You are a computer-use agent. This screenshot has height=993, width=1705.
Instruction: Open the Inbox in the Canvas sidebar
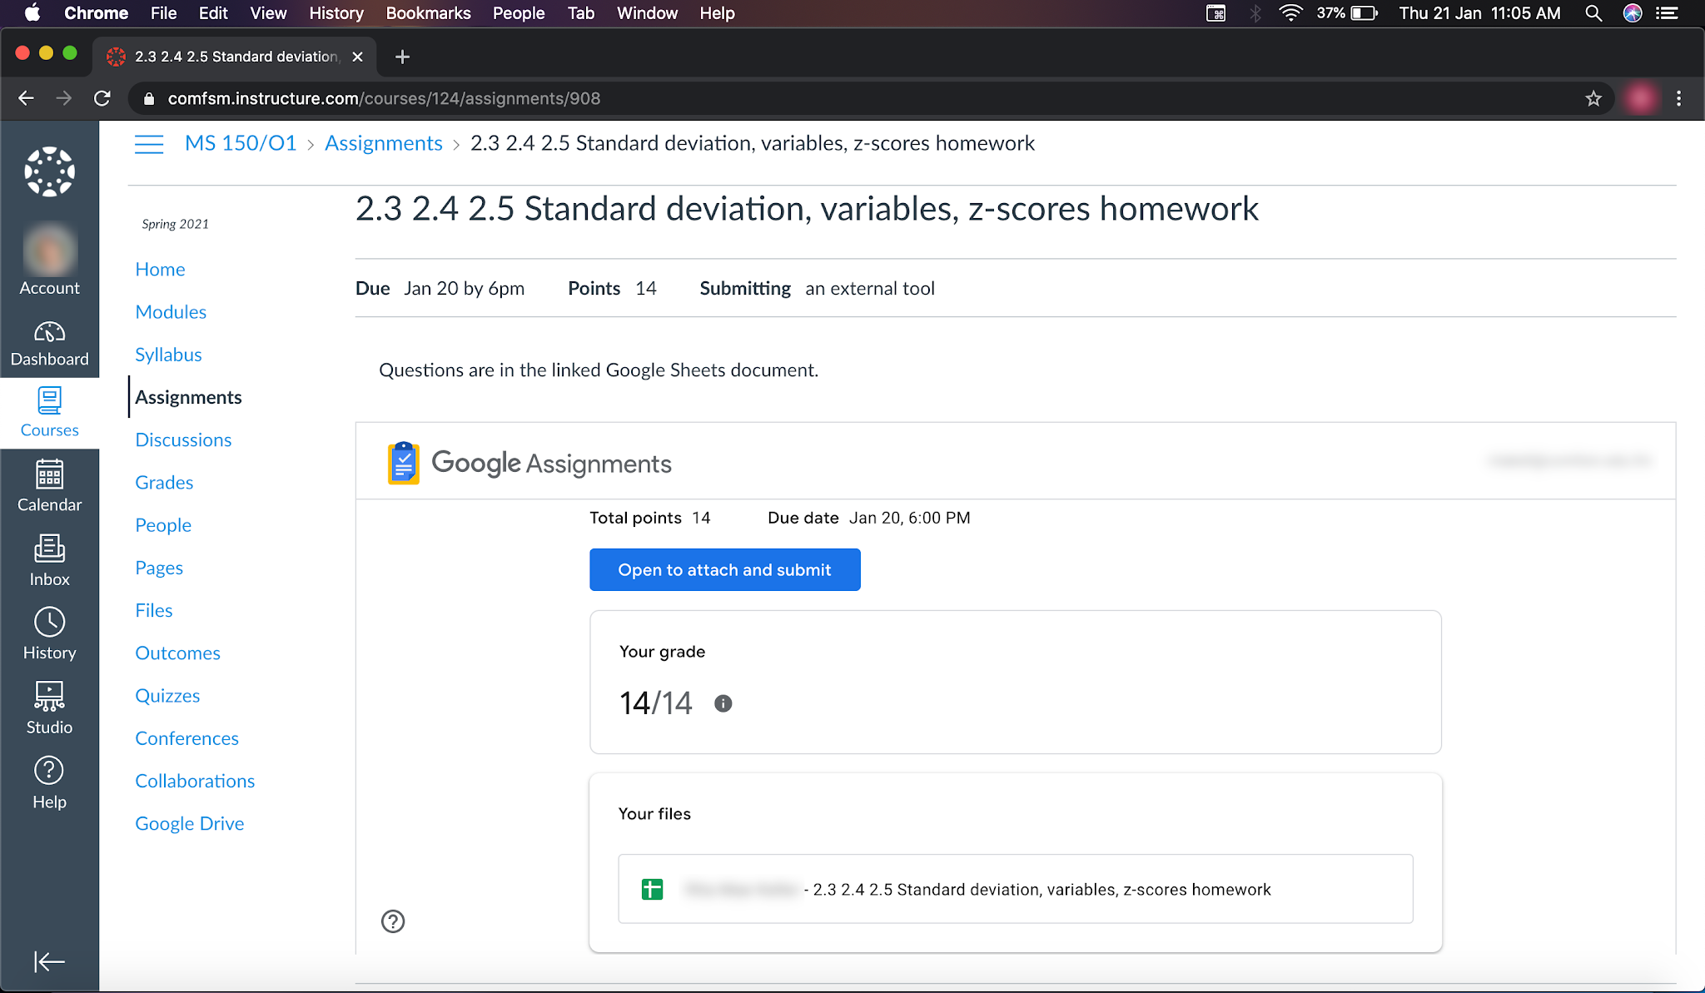[x=49, y=559]
